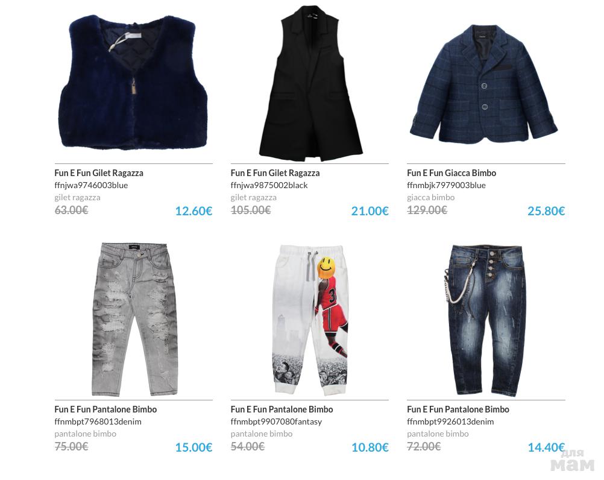The height and width of the screenshot is (480, 604).
Task: Click product code ffnmbjk7979003blue
Action: tap(447, 185)
